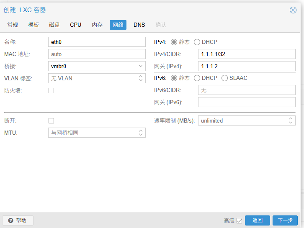
Task: Select IPv6 DHCP radio button
Action: click(x=197, y=78)
